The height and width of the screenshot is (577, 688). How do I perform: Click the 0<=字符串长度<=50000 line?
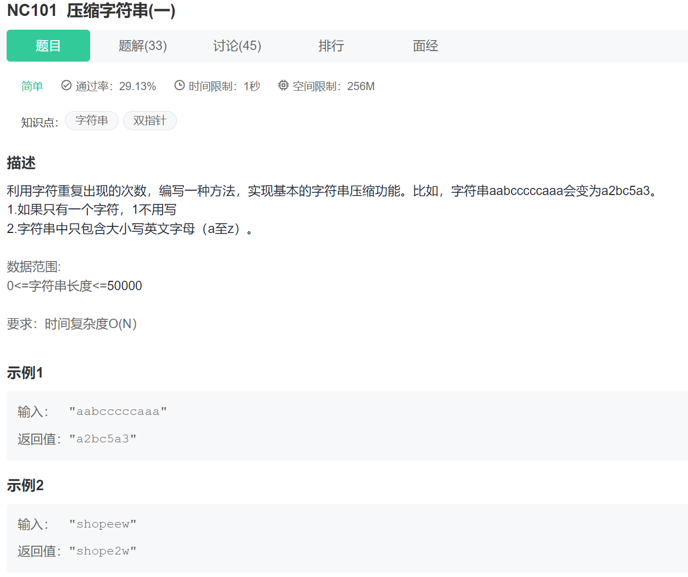click(74, 286)
